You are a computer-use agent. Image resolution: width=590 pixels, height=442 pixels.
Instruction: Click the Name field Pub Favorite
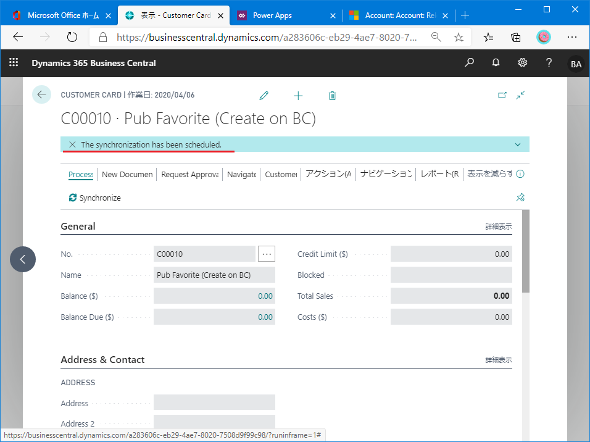pos(214,275)
